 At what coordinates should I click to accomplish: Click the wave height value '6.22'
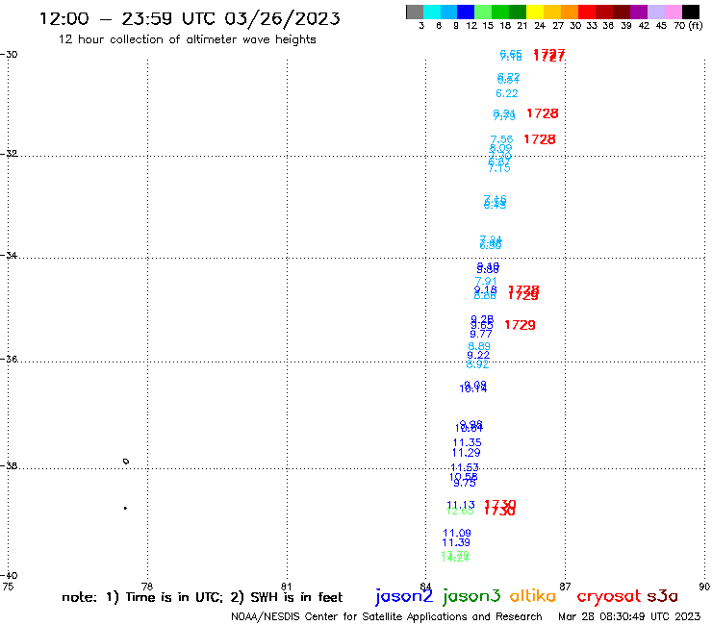pyautogui.click(x=507, y=93)
